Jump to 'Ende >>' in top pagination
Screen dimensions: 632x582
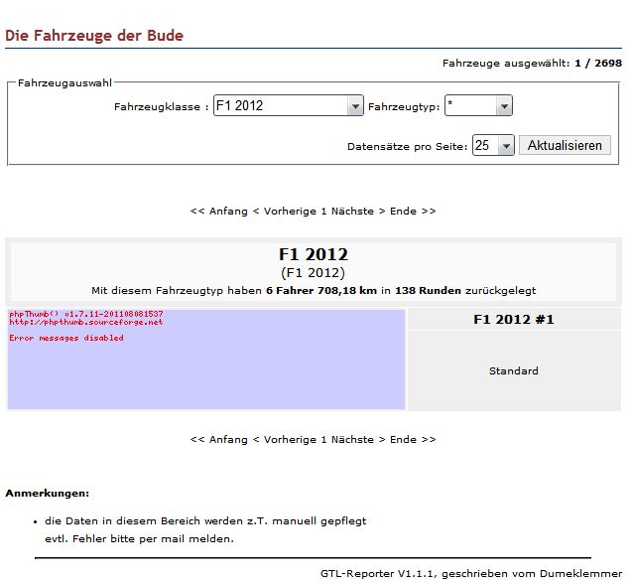click(413, 212)
